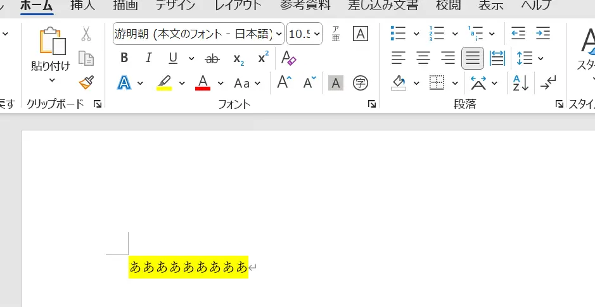Screen dimensions: 595x307
Task: Click the Enclose Characters circled 字 icon
Action: 361,83
